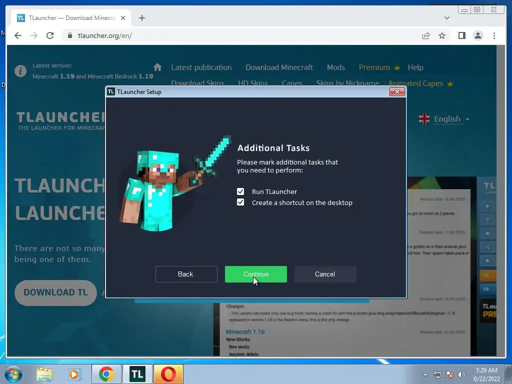Uncheck the Run TLauncher checkbox
Viewport: 512px width, 384px height.
click(240, 191)
